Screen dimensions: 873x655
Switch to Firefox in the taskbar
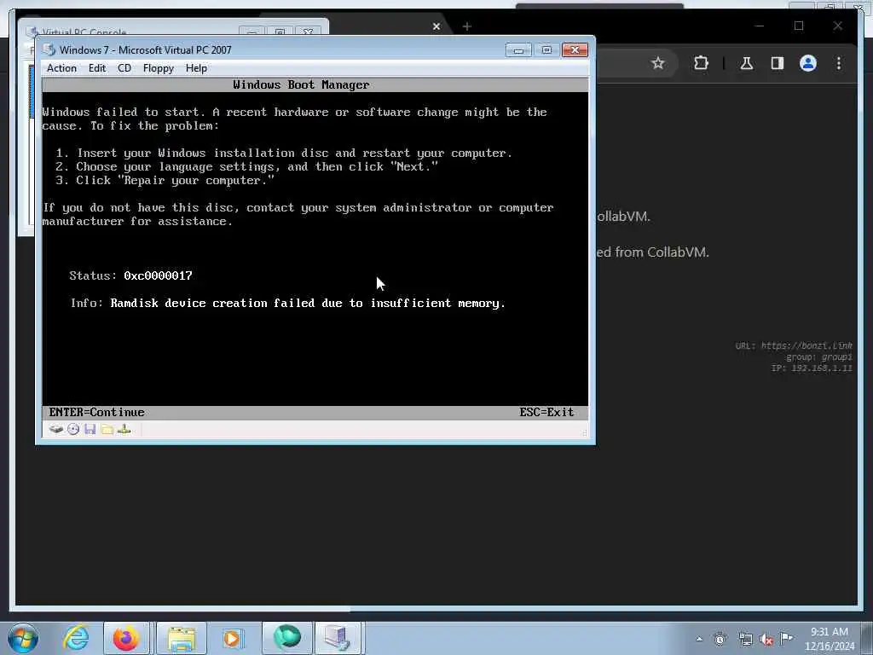click(126, 638)
